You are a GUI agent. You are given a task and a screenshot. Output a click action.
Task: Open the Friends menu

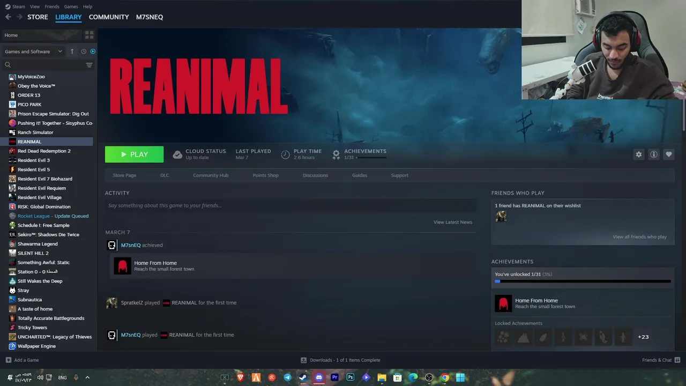pyautogui.click(x=52, y=6)
